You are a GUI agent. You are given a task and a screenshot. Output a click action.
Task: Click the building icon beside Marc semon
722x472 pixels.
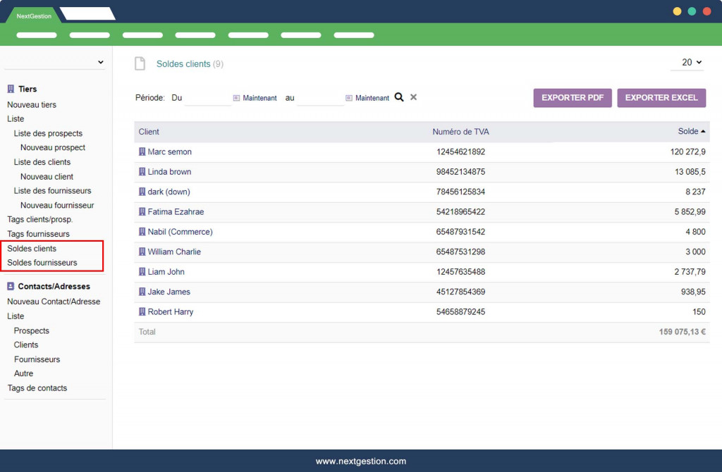(142, 151)
